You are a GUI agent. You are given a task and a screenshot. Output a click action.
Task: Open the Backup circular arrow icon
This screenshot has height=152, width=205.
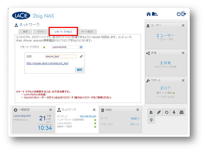(167, 112)
